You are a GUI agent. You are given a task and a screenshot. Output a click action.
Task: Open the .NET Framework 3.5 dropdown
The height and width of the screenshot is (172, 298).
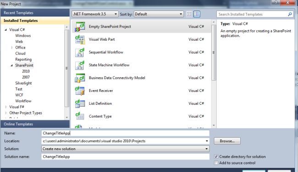click(x=95, y=14)
